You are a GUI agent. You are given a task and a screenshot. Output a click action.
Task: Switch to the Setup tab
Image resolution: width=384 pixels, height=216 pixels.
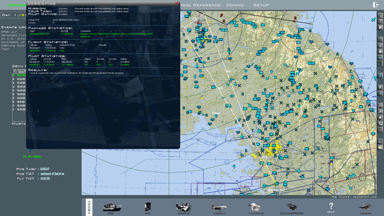point(261,5)
